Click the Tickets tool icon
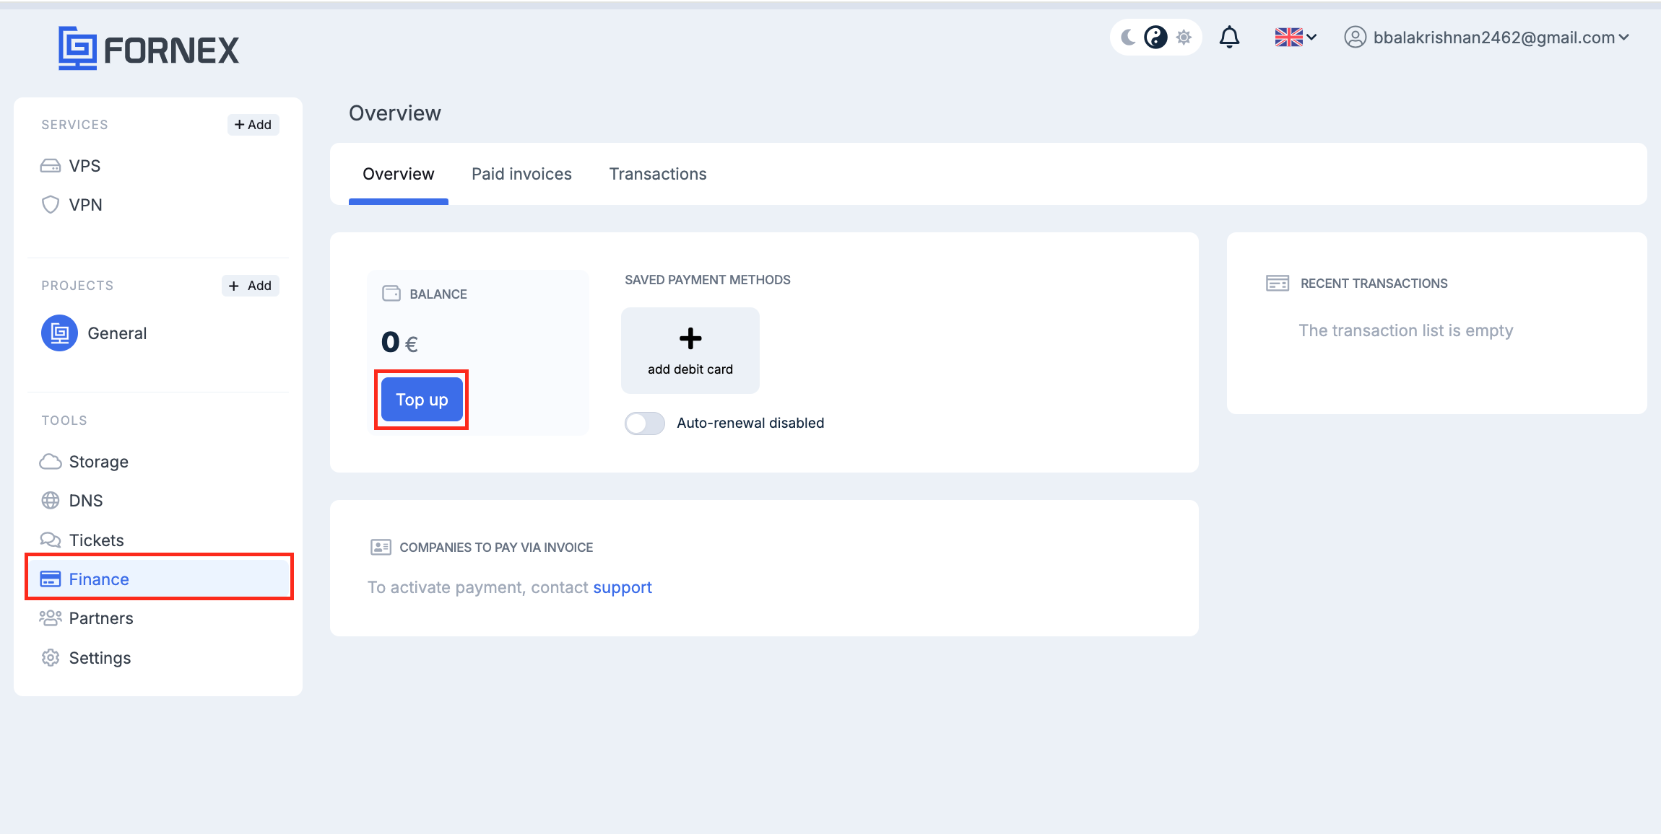This screenshot has width=1661, height=834. pos(50,540)
